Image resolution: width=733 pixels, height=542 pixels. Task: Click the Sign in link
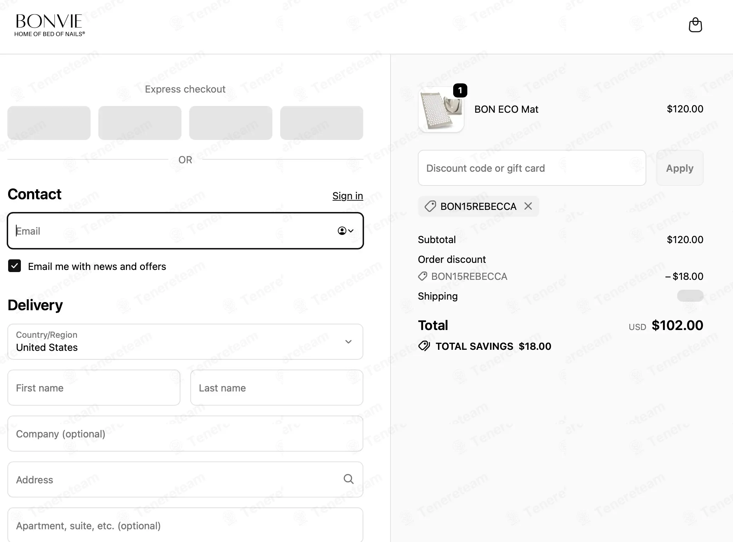pos(347,196)
